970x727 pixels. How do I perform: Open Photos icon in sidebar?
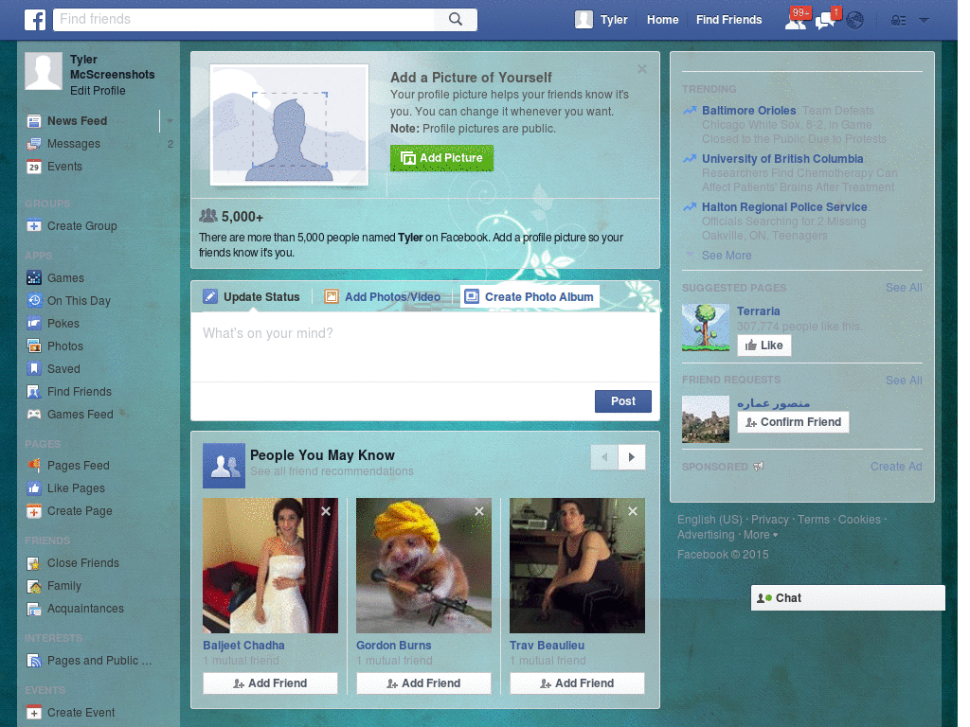click(34, 346)
